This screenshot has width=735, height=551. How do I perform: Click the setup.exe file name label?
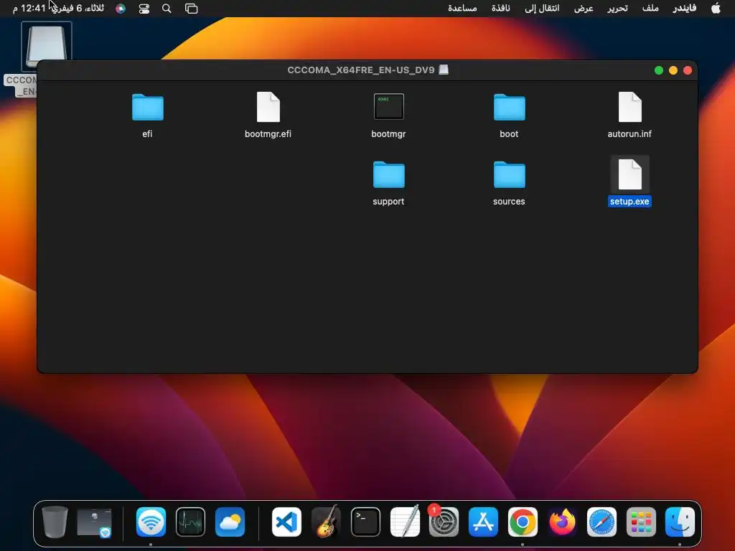[x=629, y=202]
